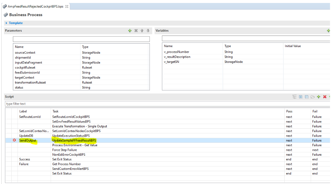This screenshot has height=184, width=331.
Task: Select v_resultDescription variable
Action: (x=177, y=57)
